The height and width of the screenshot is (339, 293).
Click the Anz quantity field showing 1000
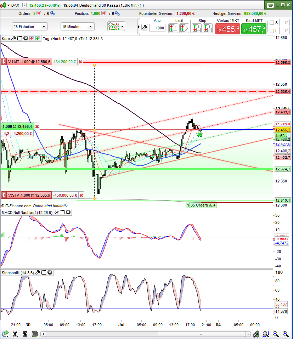pos(157,28)
